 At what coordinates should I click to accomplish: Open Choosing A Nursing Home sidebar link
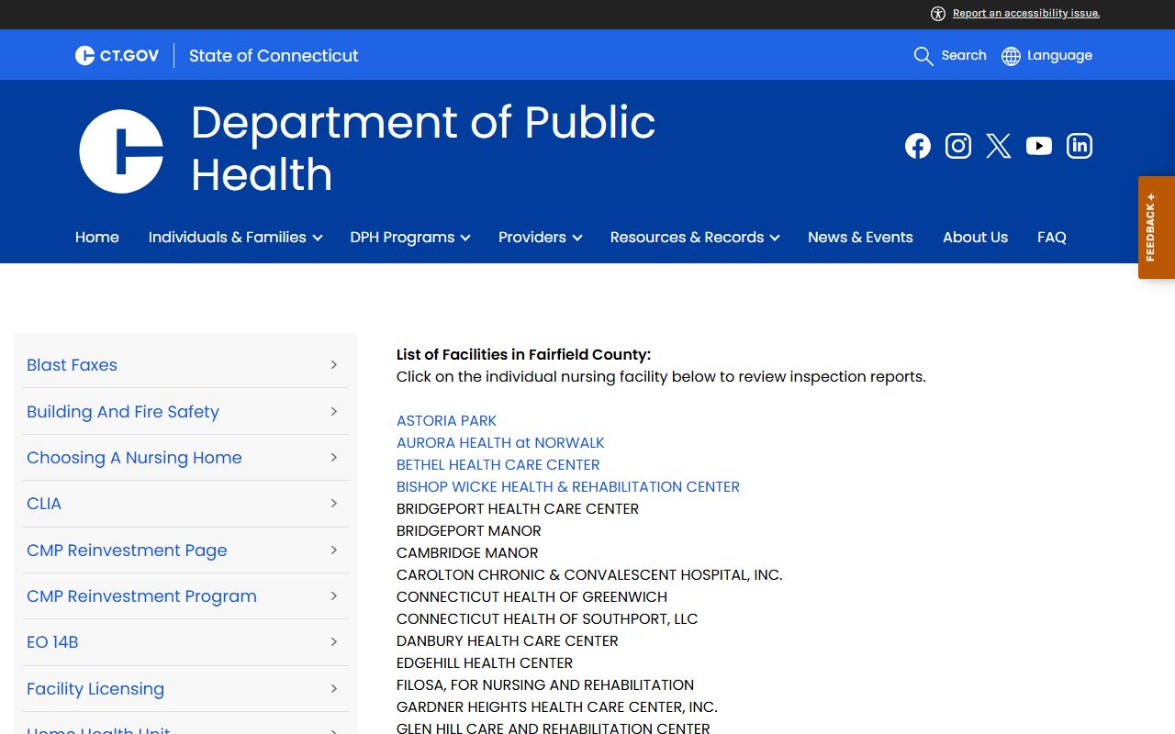click(x=134, y=458)
